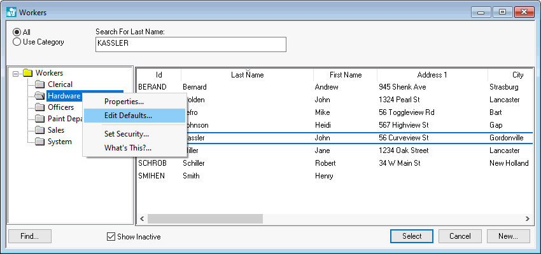
Task: Collapse the Workers tree node
Action: pos(16,74)
